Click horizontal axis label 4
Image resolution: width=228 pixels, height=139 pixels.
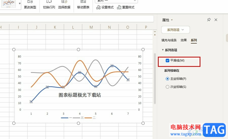(79, 114)
